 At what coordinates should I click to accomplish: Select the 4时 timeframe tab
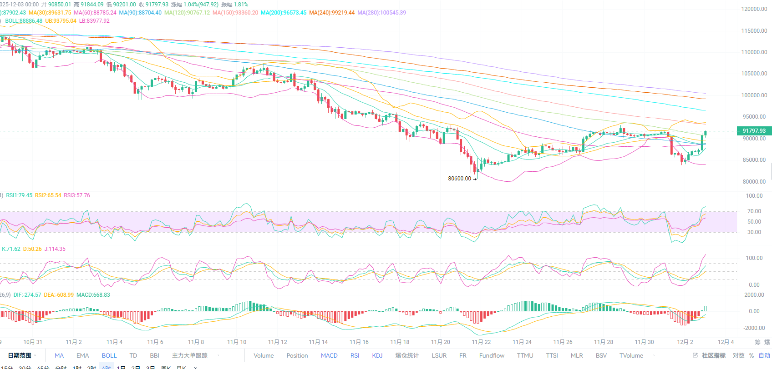point(107,367)
